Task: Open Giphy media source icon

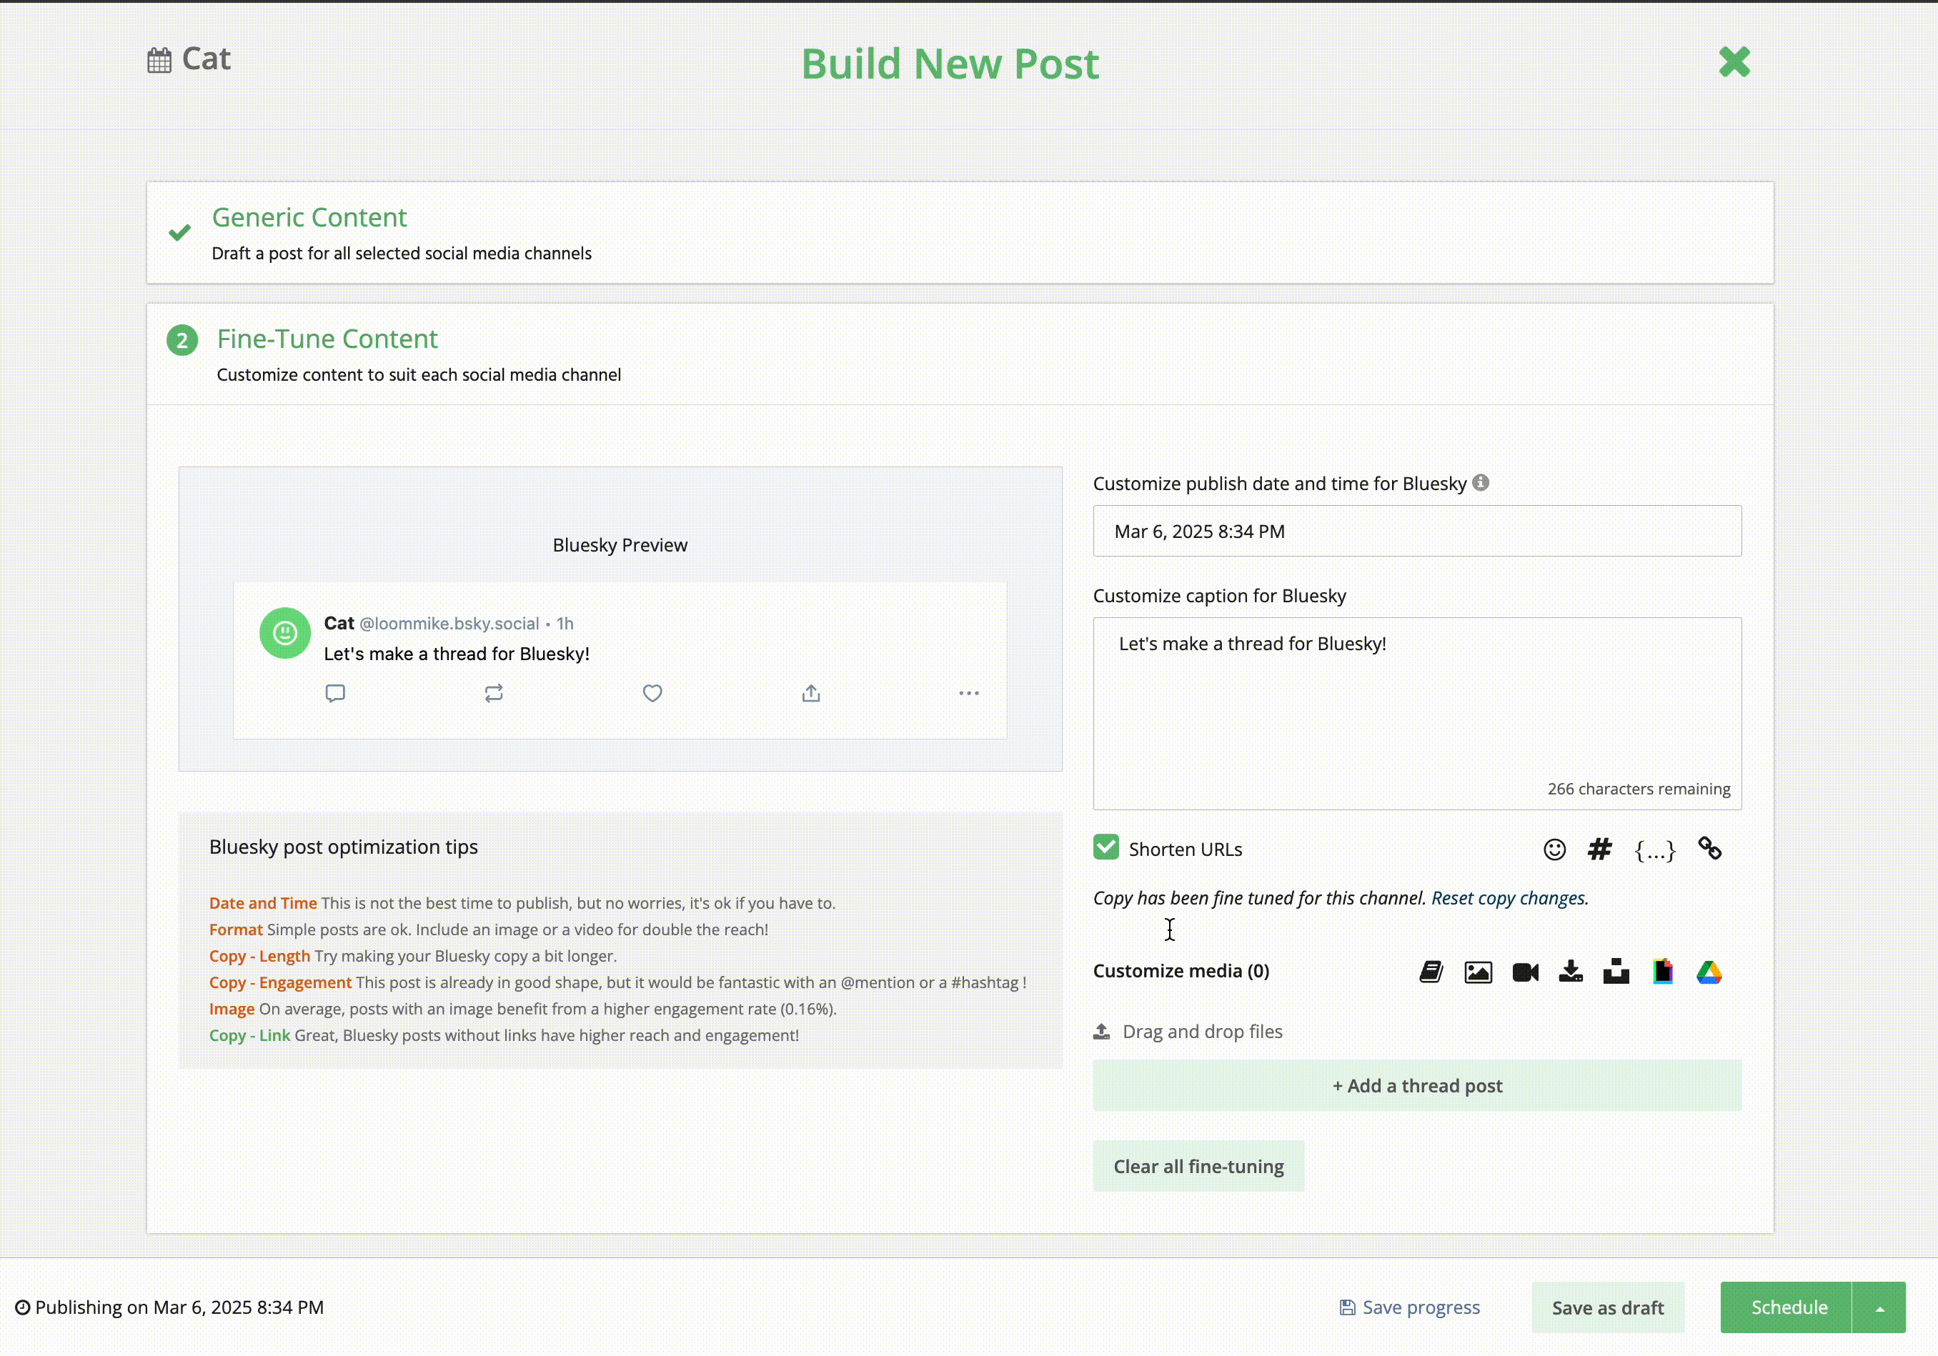Action: click(1662, 971)
